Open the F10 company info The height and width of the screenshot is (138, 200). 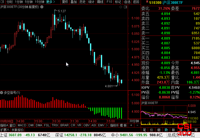(109, 2)
